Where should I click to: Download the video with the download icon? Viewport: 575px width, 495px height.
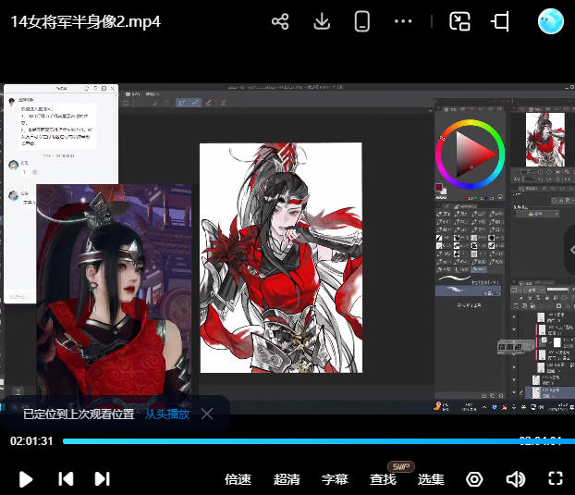(x=322, y=21)
